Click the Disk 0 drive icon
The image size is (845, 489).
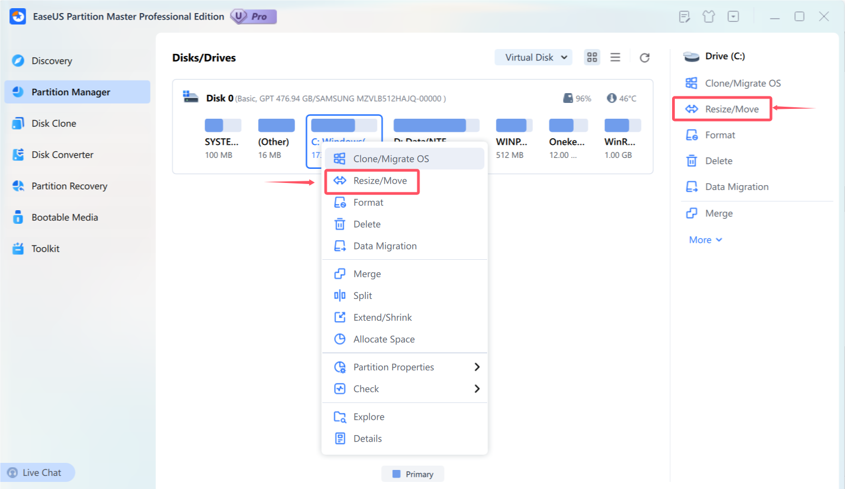[190, 97]
